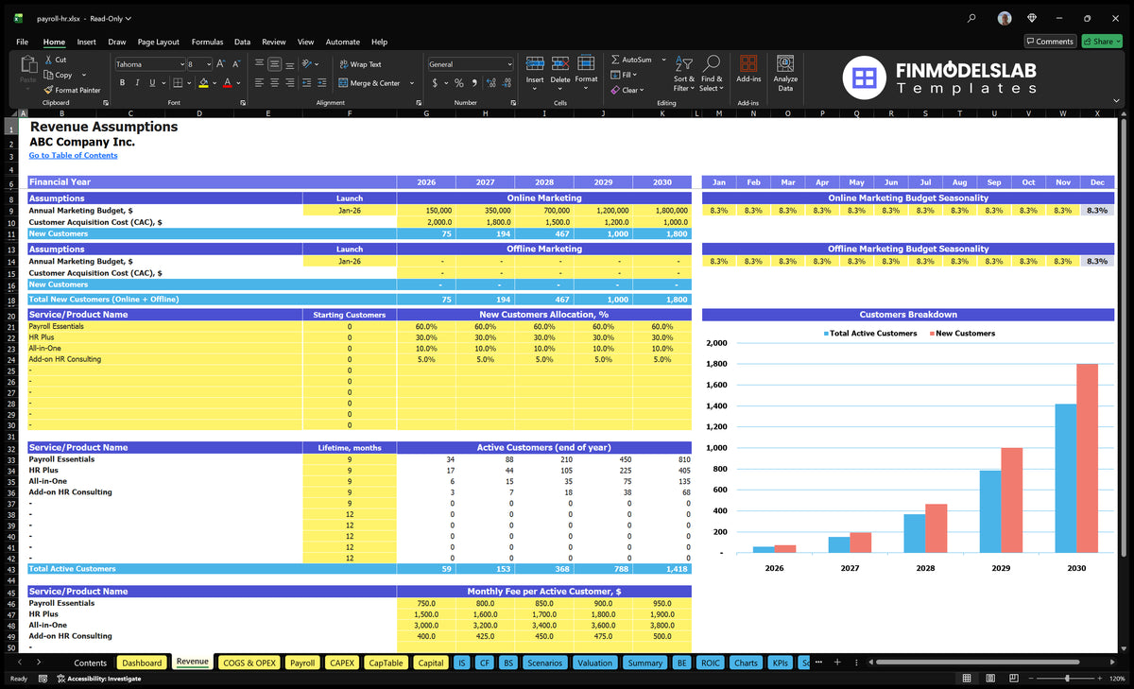Click the green Share button
This screenshot has height=689, width=1134.
1102,42
